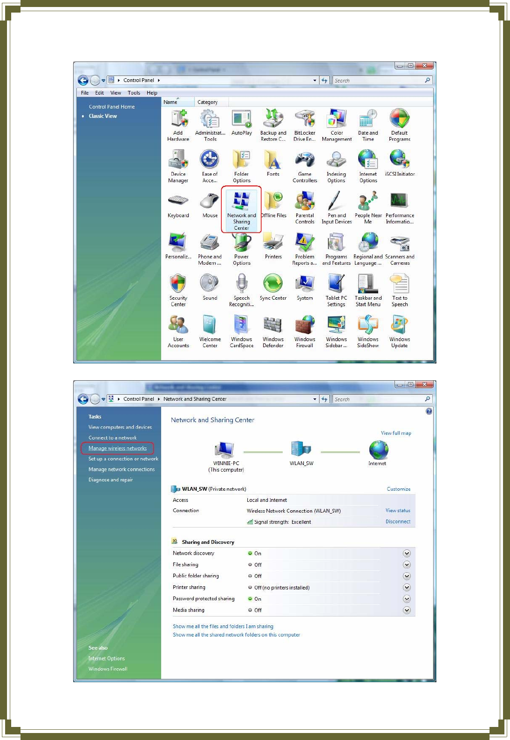Open the View menu

(116, 93)
